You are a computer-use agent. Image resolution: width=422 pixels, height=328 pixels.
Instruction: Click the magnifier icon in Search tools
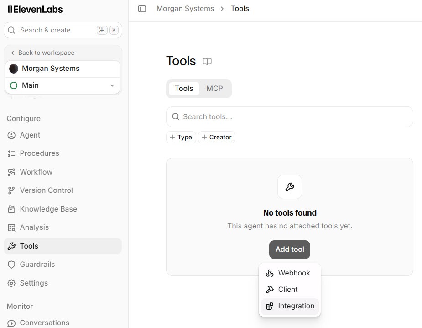[176, 116]
